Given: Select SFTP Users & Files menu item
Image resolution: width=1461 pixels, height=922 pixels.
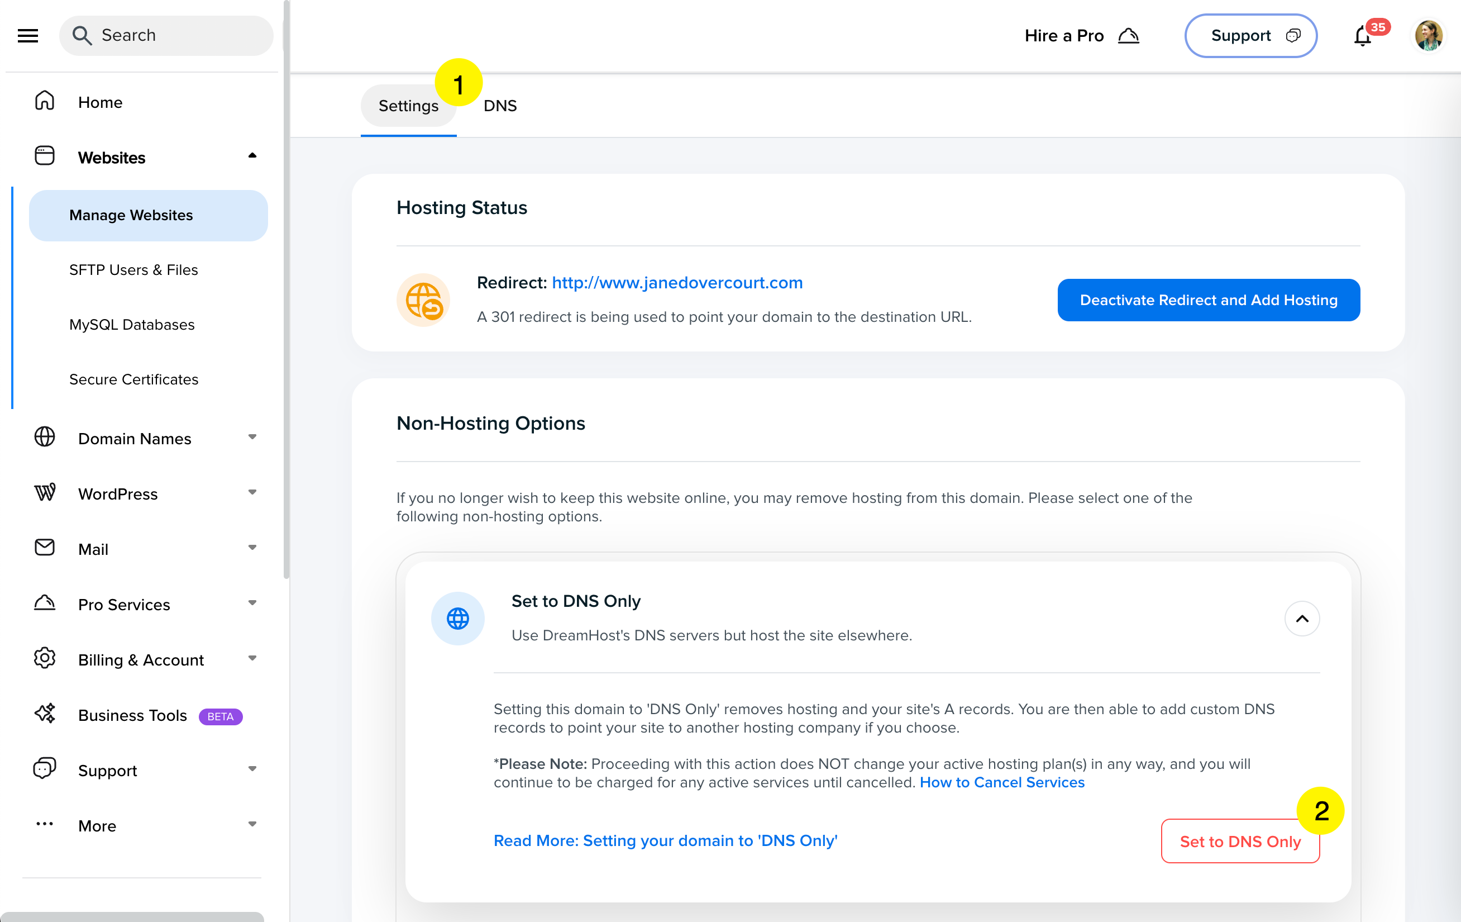Looking at the screenshot, I should coord(133,270).
